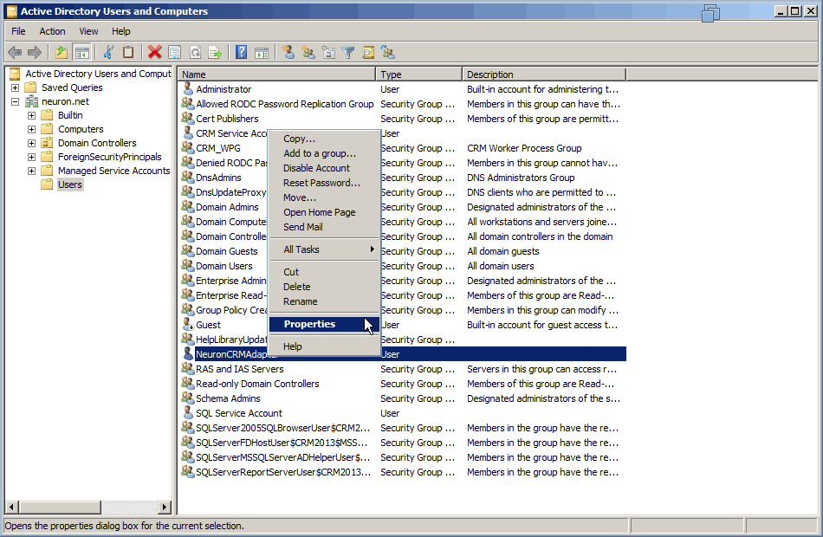
Task: Open the Properties toolbar icon
Action: click(x=175, y=53)
